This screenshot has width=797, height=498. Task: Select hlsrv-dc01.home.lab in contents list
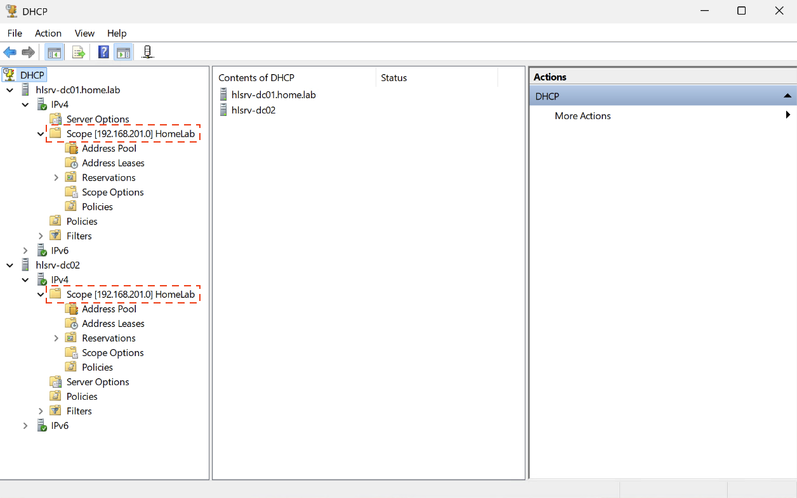tap(273, 95)
